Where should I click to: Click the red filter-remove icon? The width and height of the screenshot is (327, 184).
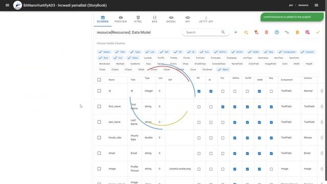coord(256,32)
